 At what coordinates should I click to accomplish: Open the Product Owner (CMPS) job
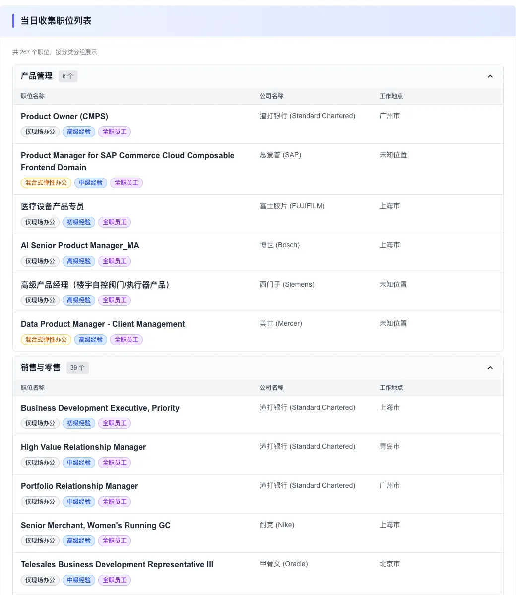pyautogui.click(x=64, y=116)
